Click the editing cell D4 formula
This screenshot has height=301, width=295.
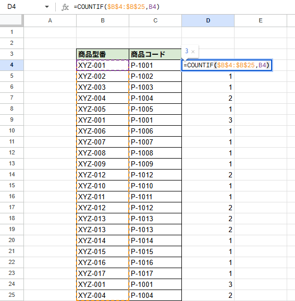(227, 65)
